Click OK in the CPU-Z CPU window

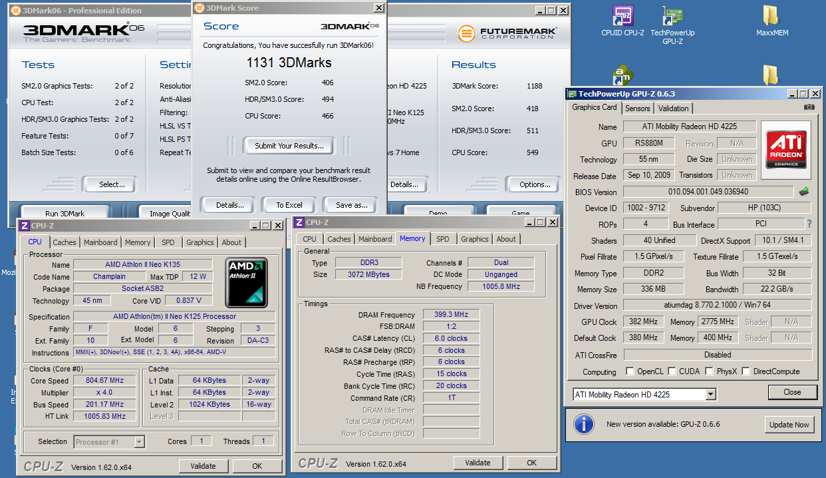[x=257, y=466]
